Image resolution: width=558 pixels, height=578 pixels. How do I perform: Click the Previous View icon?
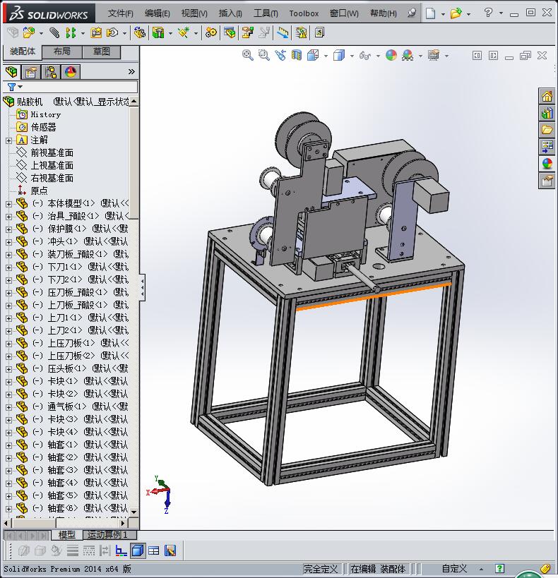click(280, 55)
